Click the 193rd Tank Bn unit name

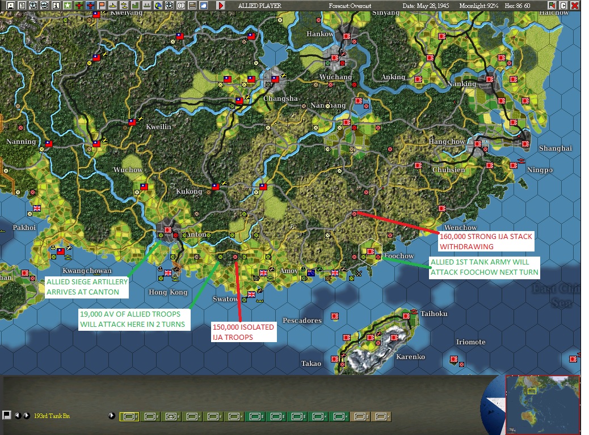(52, 416)
